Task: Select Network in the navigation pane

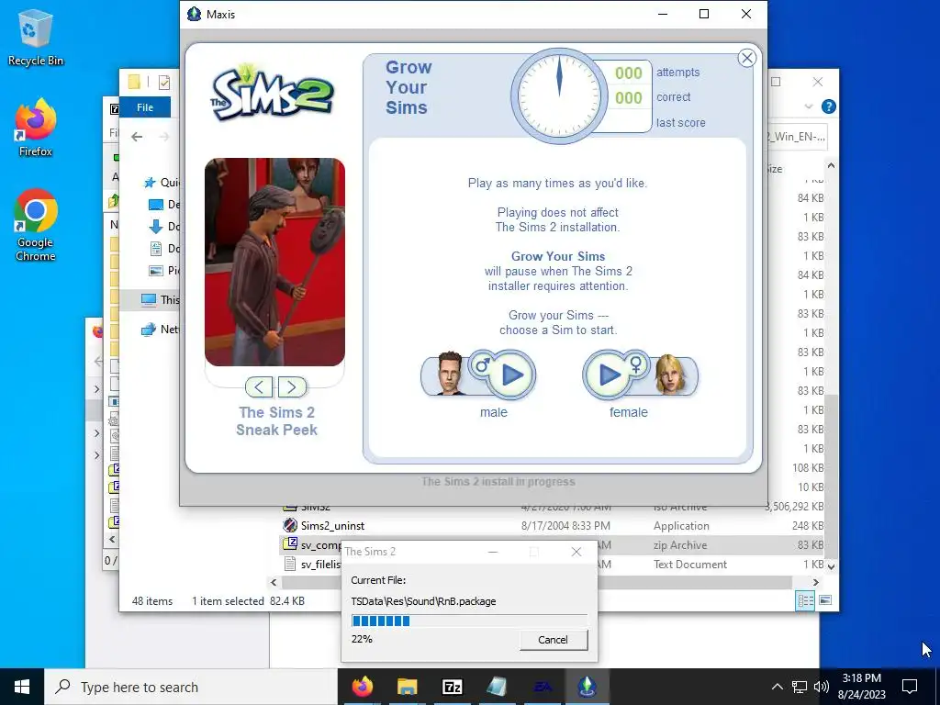Action: tap(160, 330)
